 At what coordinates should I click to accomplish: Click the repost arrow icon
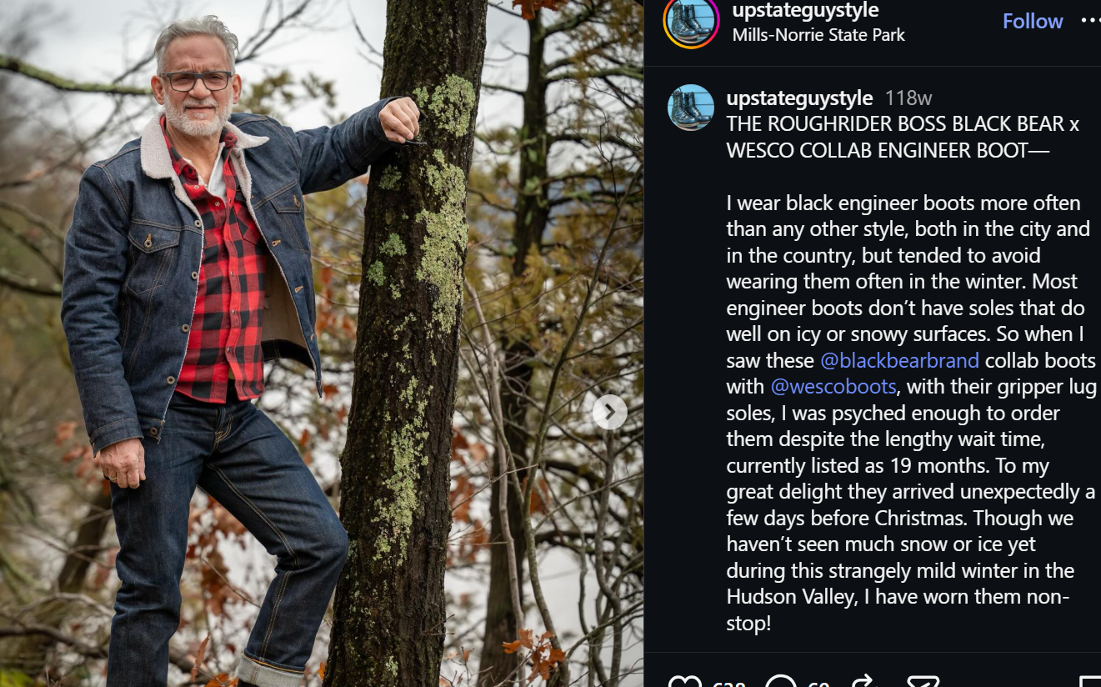[x=863, y=681]
